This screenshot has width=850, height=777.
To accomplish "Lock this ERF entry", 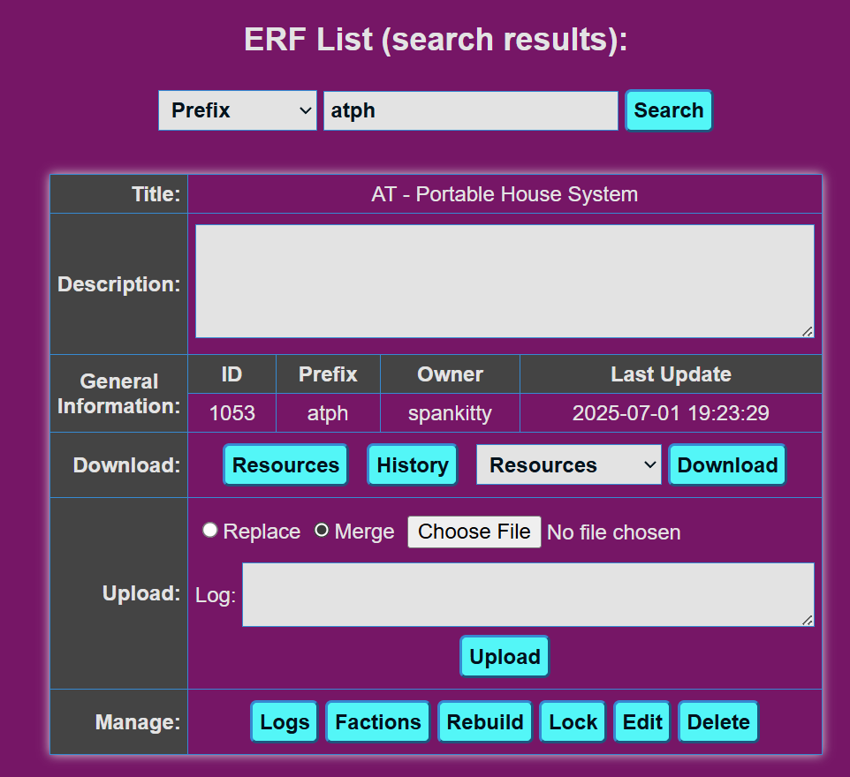I will click(573, 722).
